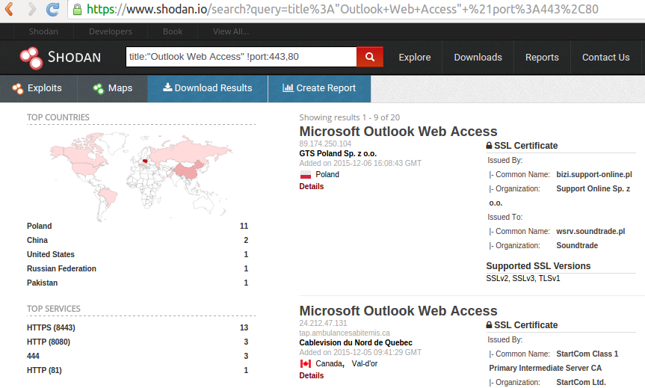
Task: Open the Exploits tab
Action: click(38, 88)
